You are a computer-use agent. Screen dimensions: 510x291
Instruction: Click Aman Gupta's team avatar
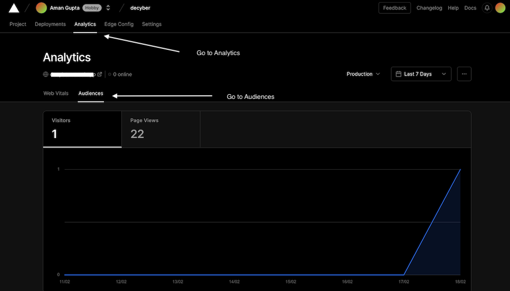(x=41, y=8)
